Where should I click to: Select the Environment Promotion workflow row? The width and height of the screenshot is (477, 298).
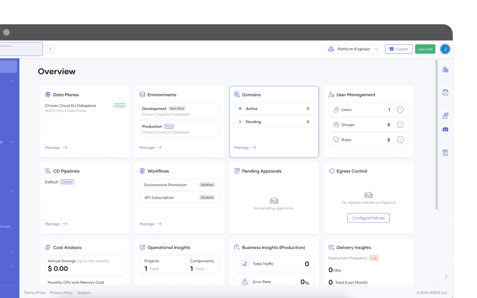pos(179,185)
